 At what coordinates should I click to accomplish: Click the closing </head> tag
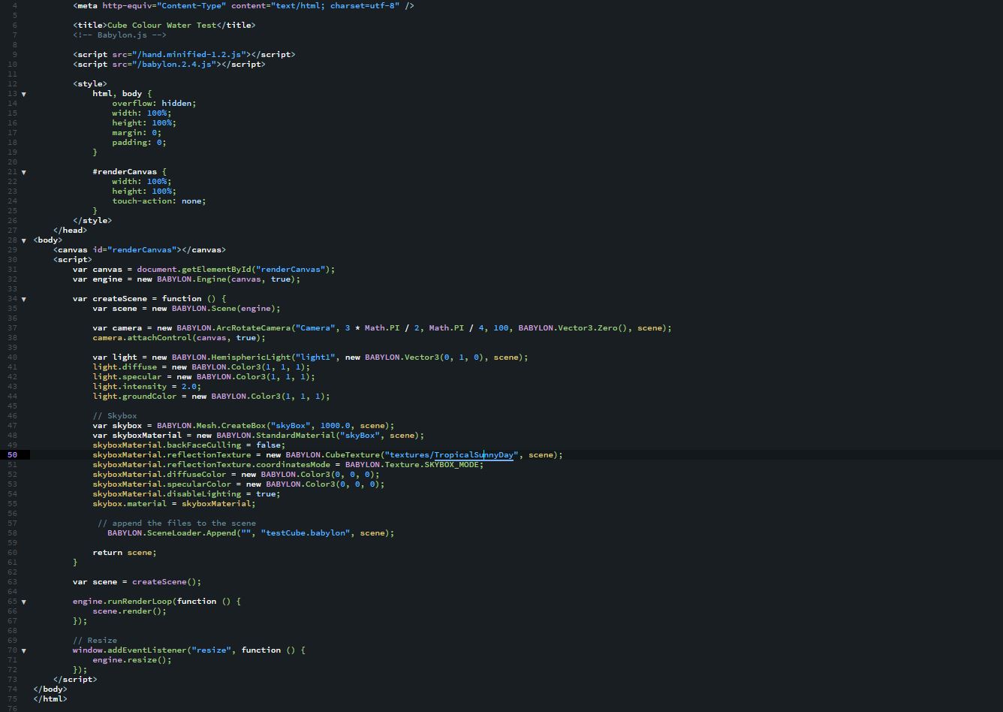71,230
